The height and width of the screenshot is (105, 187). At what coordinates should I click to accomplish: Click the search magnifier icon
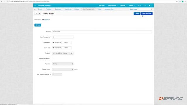coord(151,9)
